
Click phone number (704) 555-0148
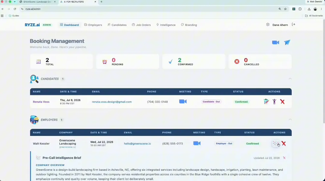pyautogui.click(x=157, y=102)
